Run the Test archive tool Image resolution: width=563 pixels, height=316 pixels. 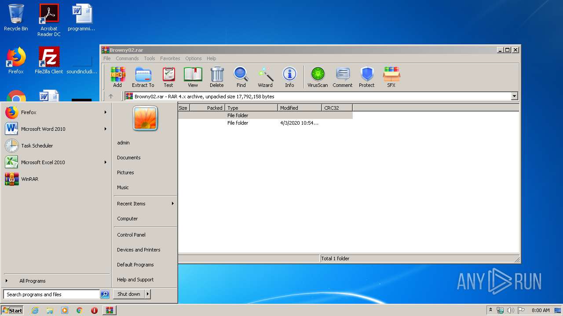(x=168, y=77)
